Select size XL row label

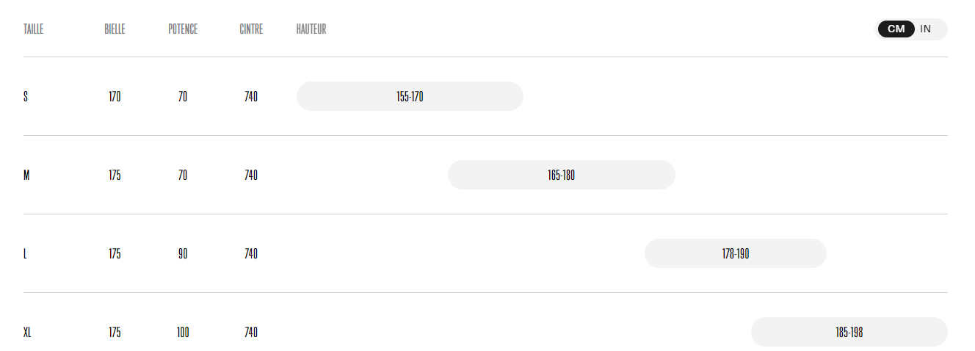(27, 332)
